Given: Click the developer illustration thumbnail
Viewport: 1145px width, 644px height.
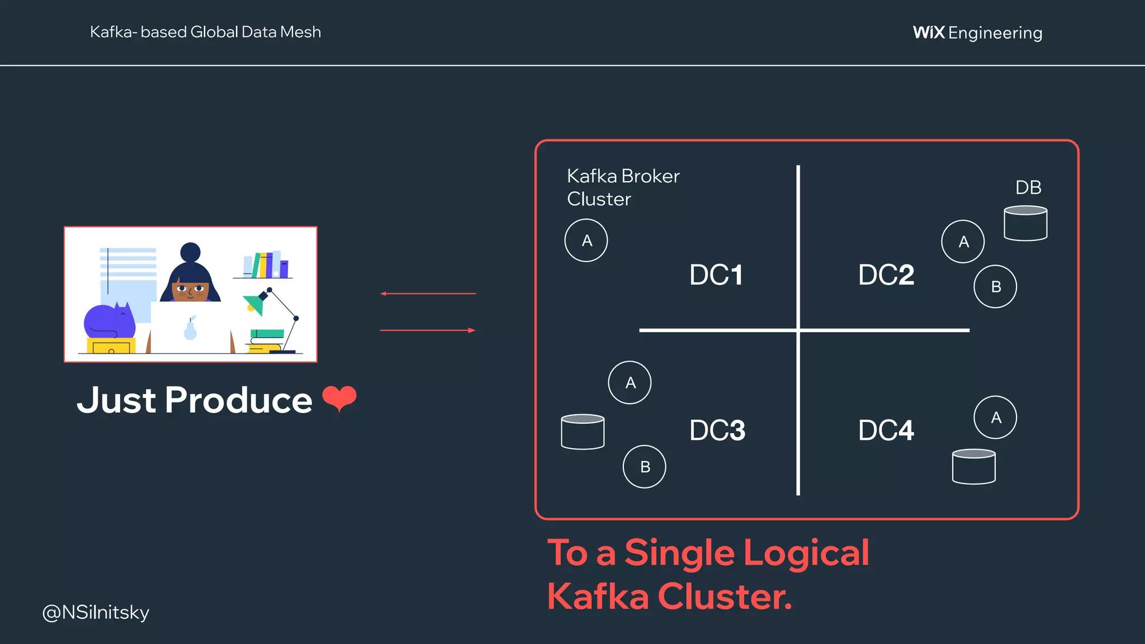Looking at the screenshot, I should [x=191, y=295].
